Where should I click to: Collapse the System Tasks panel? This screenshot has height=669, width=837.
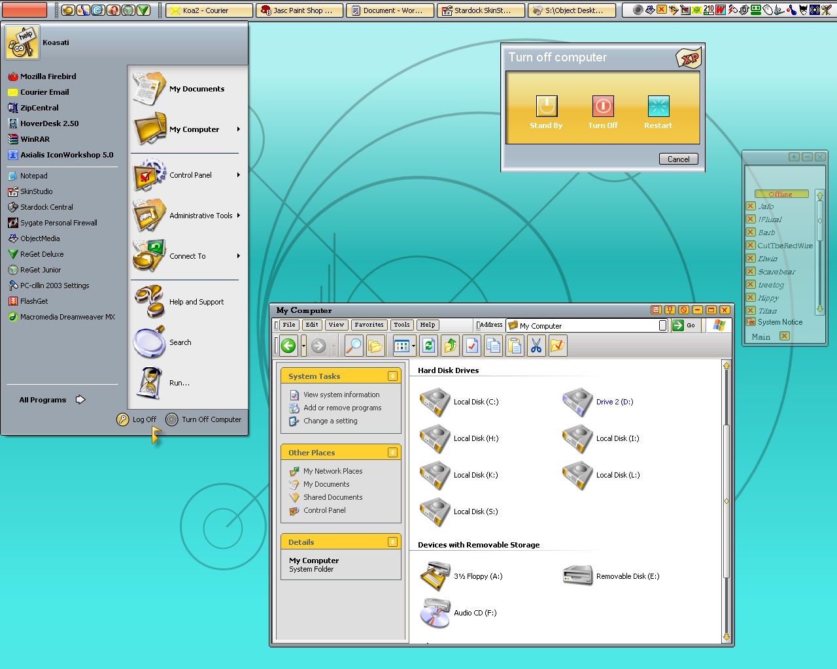(x=392, y=376)
